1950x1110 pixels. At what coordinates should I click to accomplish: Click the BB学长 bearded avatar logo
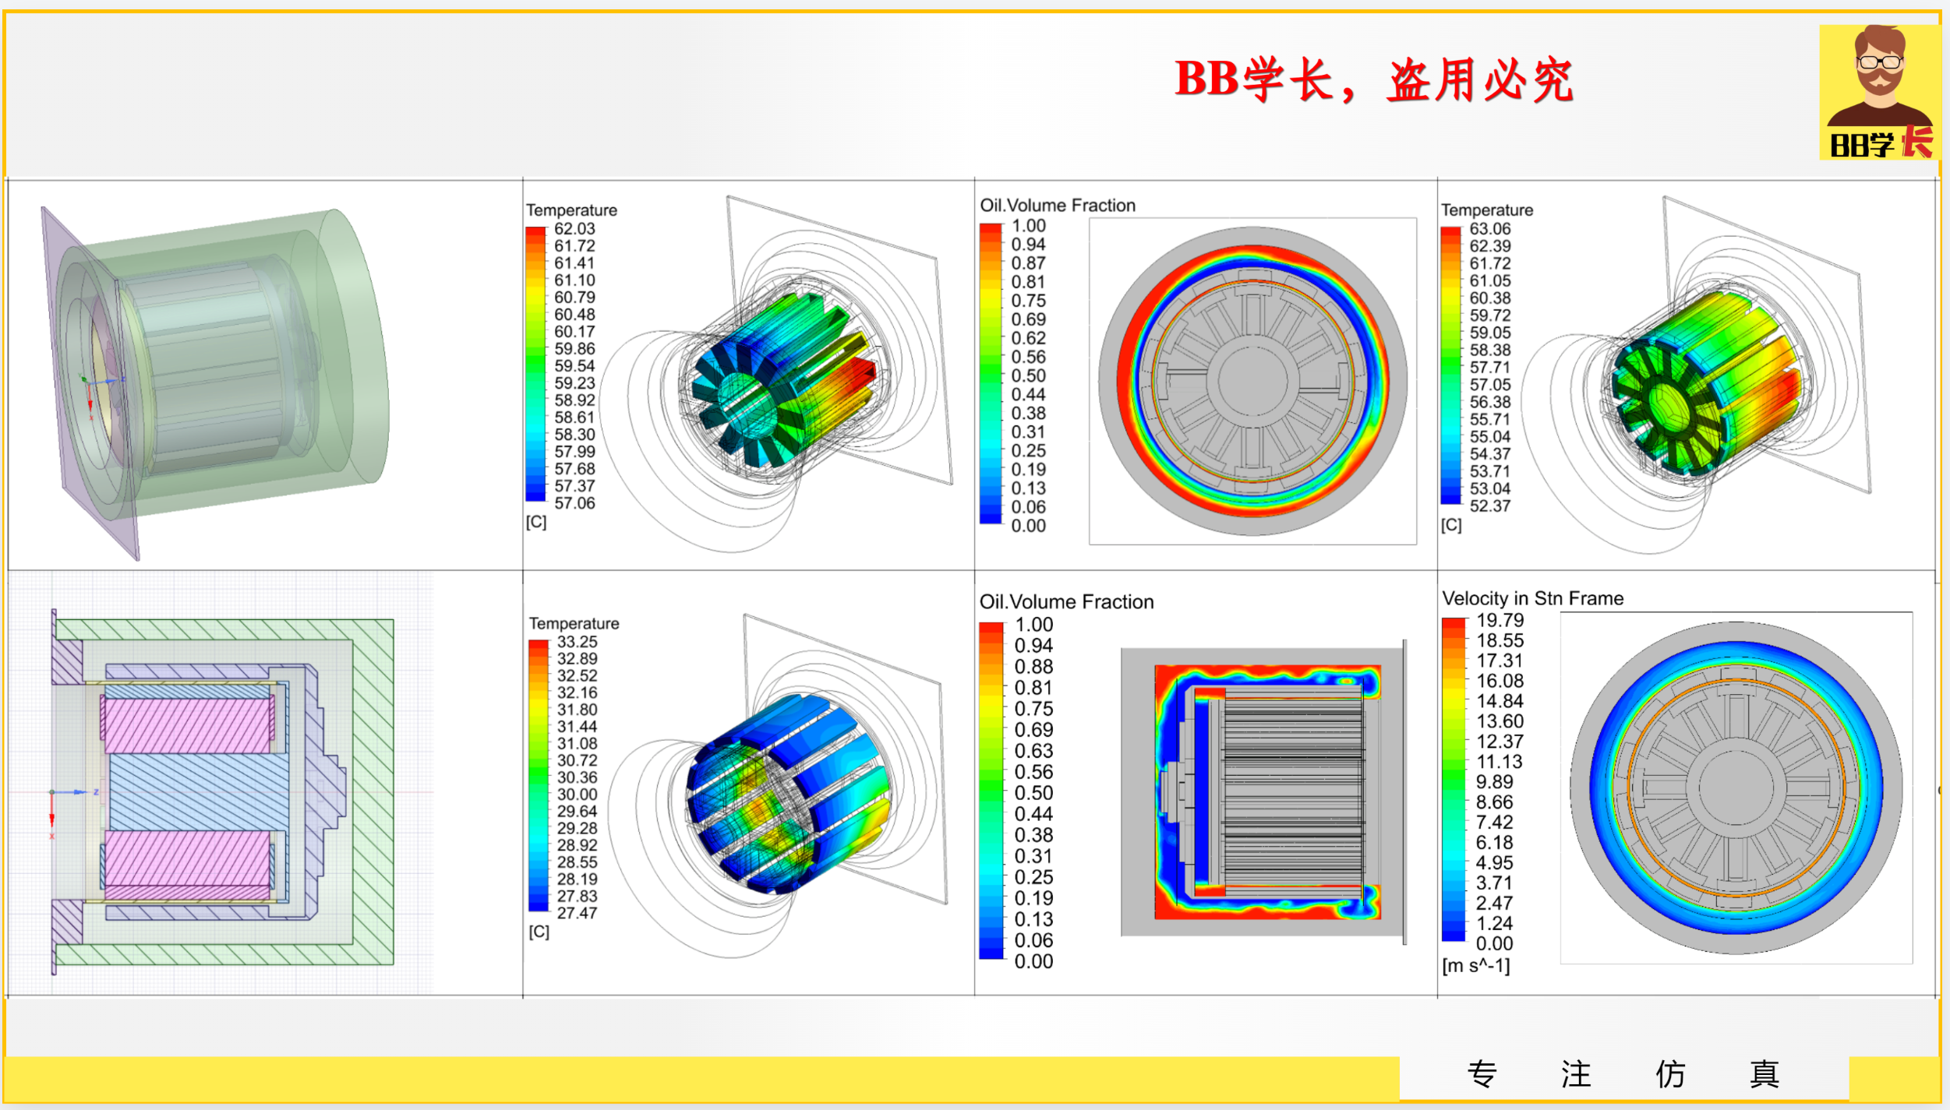[x=1880, y=92]
